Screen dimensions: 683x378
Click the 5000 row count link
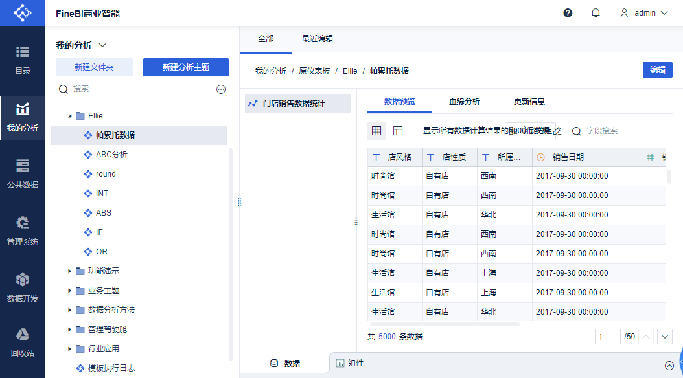[x=387, y=336]
